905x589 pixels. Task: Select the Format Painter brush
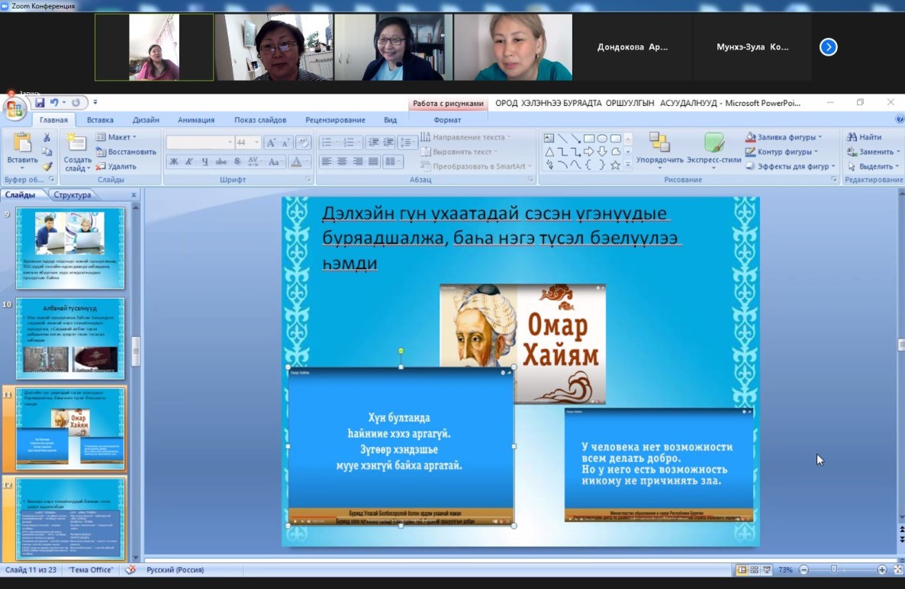point(47,166)
